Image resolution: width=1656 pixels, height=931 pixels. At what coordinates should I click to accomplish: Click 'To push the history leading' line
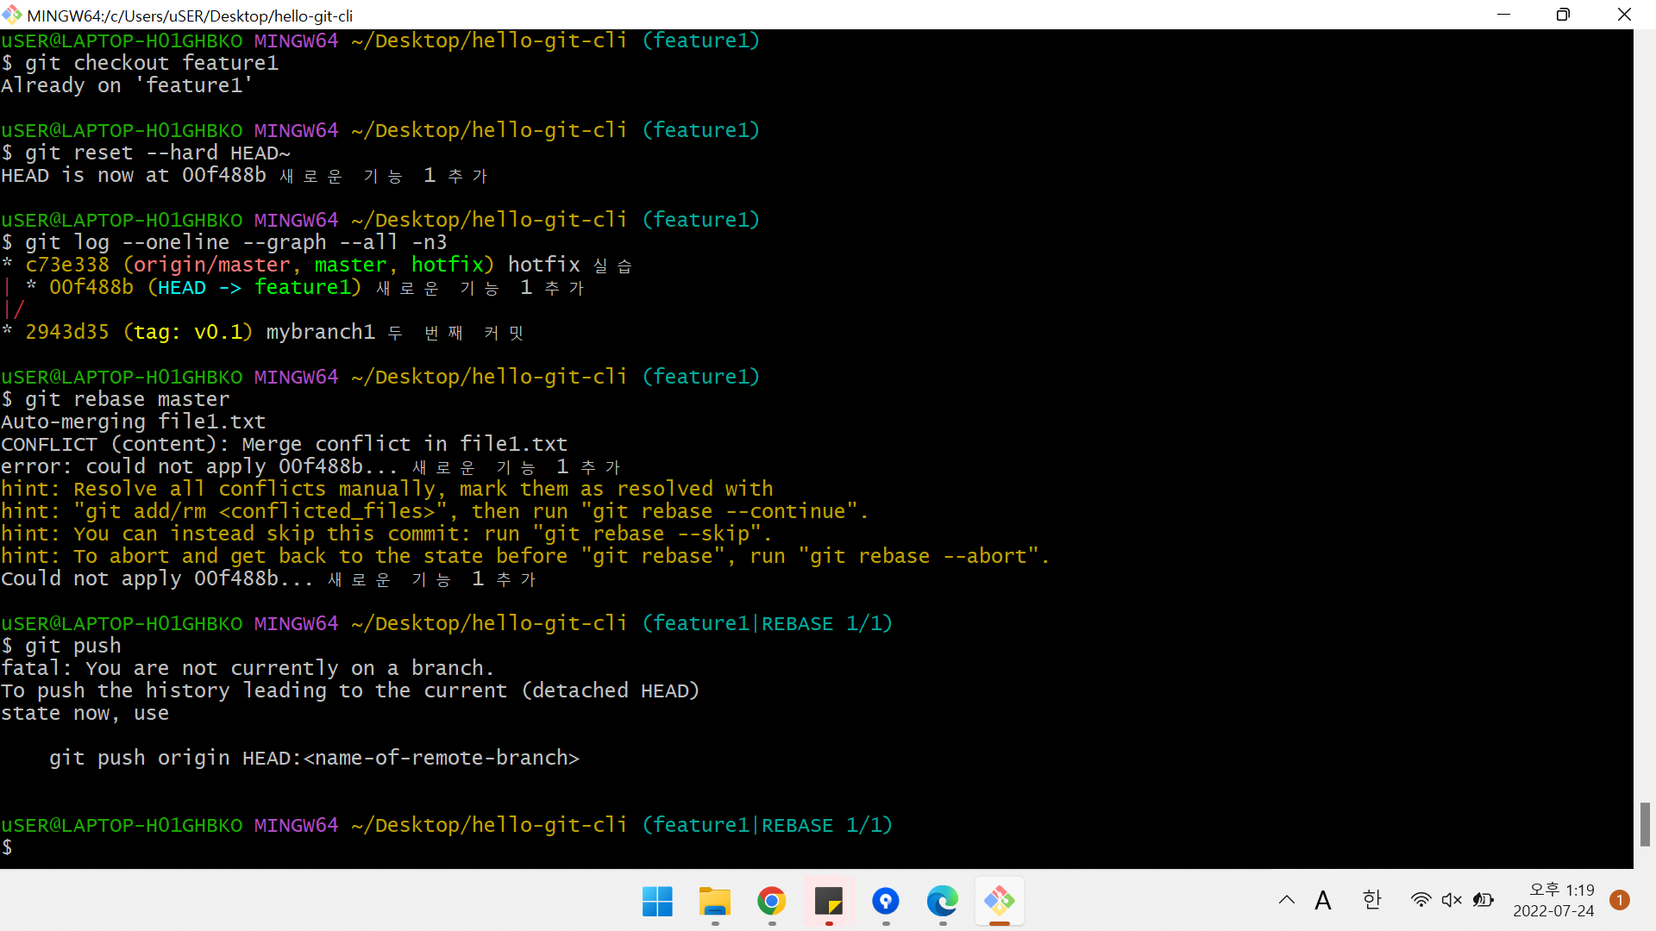pos(350,690)
